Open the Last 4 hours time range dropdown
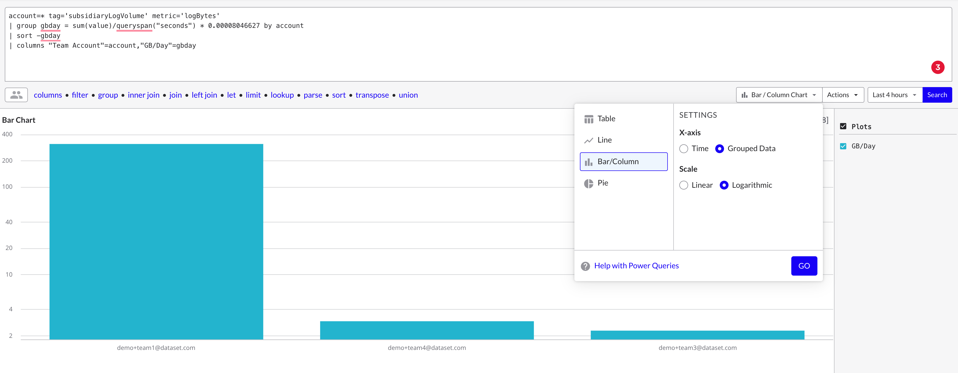 coord(894,95)
